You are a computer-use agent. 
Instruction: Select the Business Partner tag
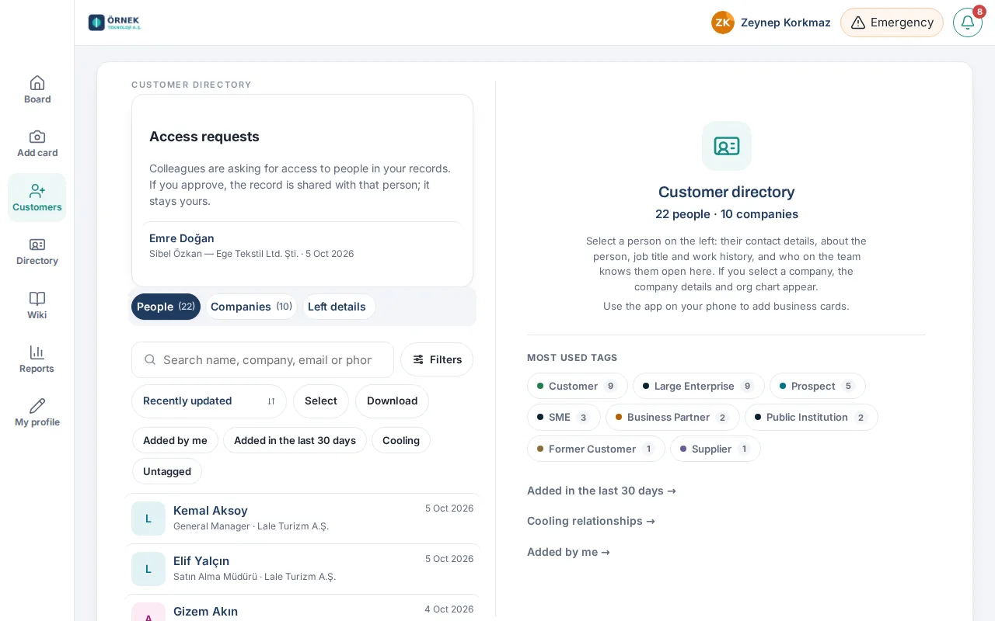tap(672, 417)
